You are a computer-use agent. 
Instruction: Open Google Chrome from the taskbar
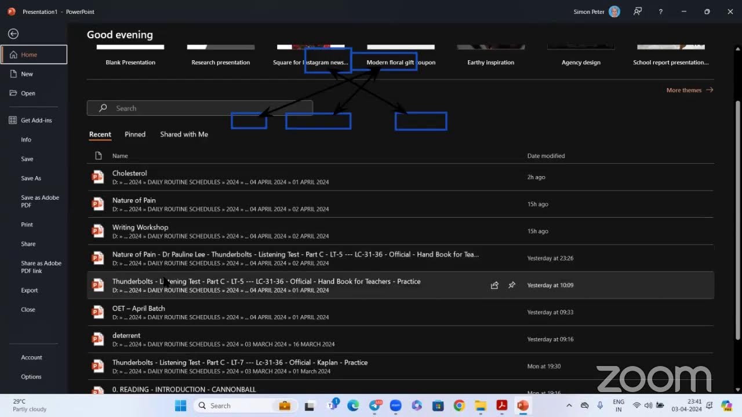pos(459,405)
